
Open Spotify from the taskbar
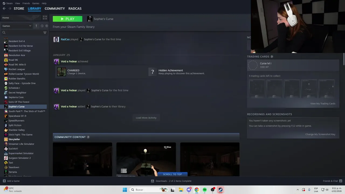pyautogui.click(x=205, y=190)
